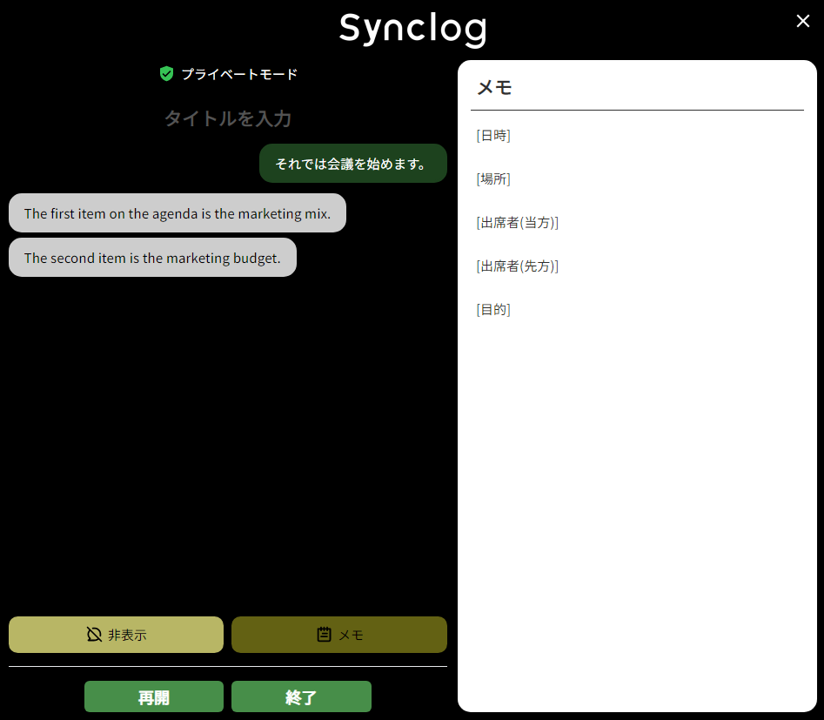The height and width of the screenshot is (720, 824).
Task: Toggle the メモ panel button
Action: [339, 635]
